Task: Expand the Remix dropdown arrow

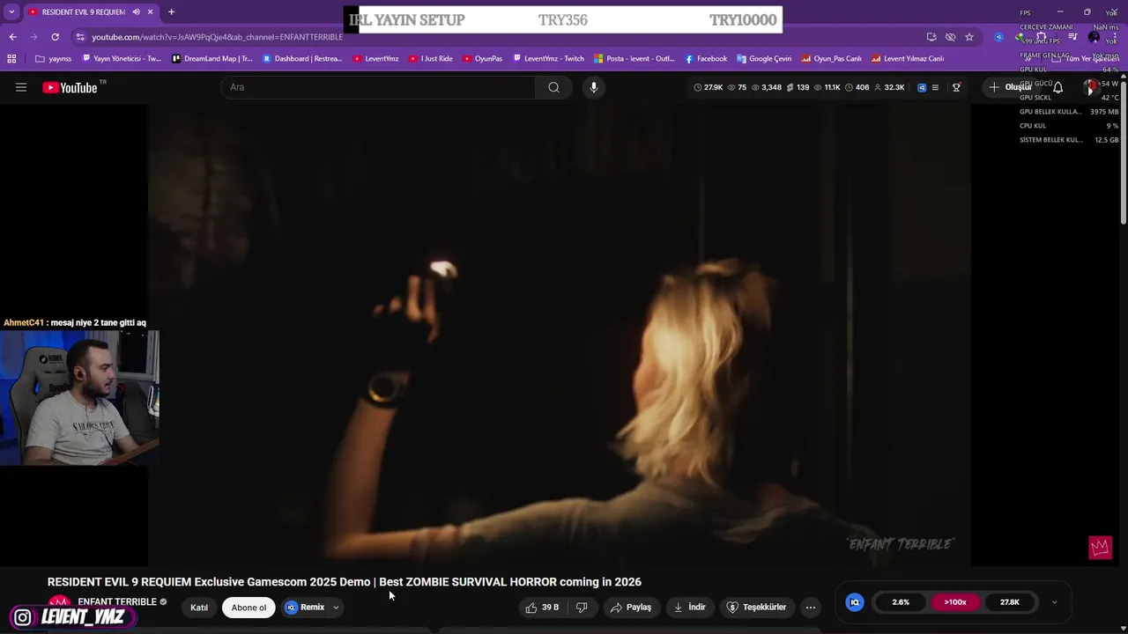Action: [x=336, y=608]
